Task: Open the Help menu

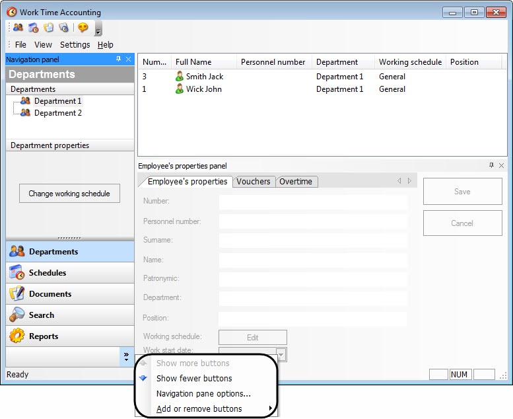Action: (x=106, y=44)
